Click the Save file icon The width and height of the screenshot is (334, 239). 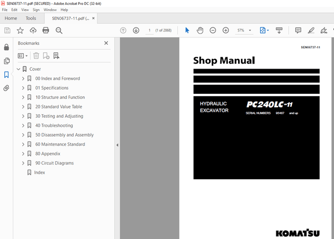pyautogui.click(x=7, y=31)
